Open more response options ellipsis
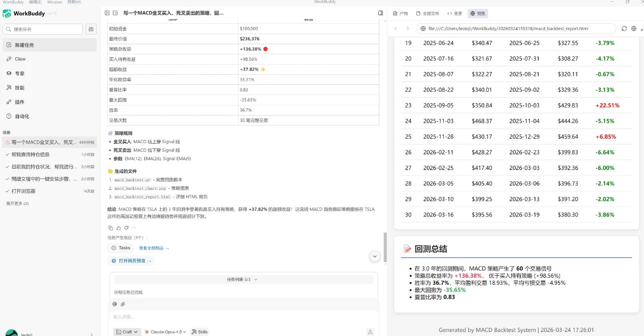Screen dimensions: 644x336 (x=134, y=228)
